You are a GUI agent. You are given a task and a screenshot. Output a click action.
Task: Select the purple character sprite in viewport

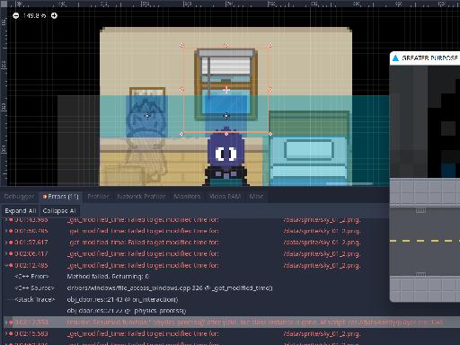coord(226,157)
